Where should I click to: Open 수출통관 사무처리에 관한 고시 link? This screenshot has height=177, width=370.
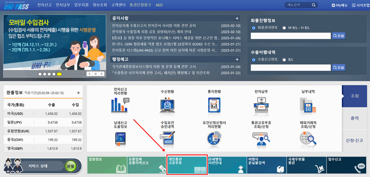click(x=160, y=73)
